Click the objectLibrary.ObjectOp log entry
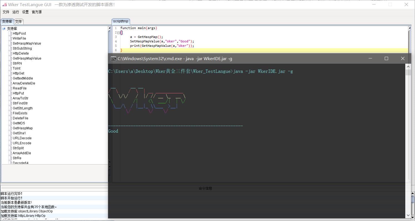Viewport: 415px width, 221px height. click(x=27, y=211)
